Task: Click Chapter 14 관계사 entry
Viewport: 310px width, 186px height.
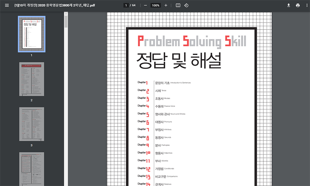Action: point(154,184)
